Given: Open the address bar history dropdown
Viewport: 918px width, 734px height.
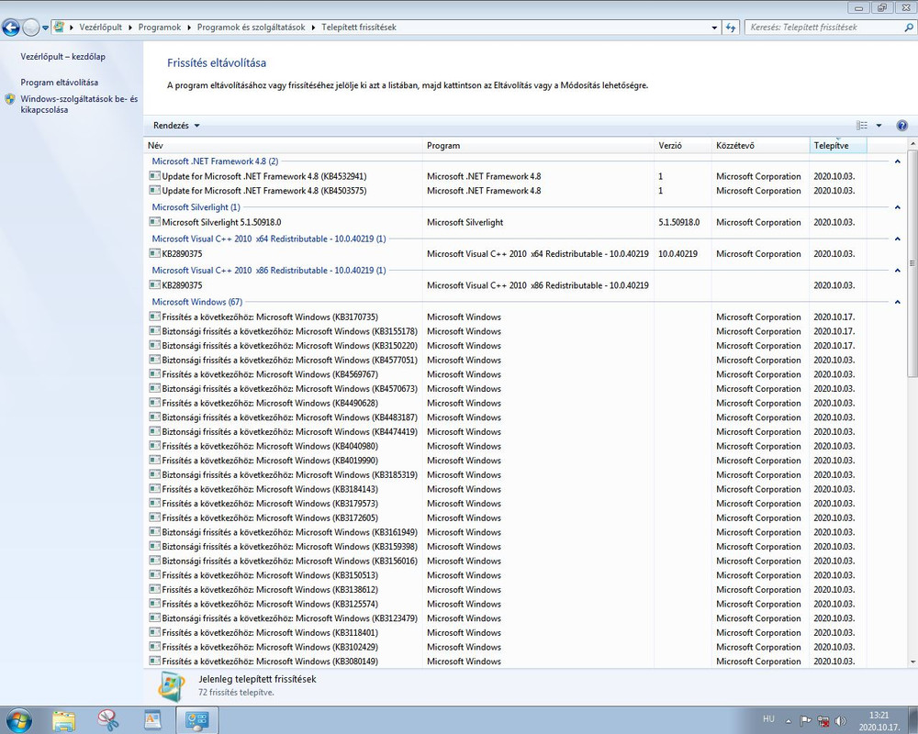Looking at the screenshot, I should (714, 28).
